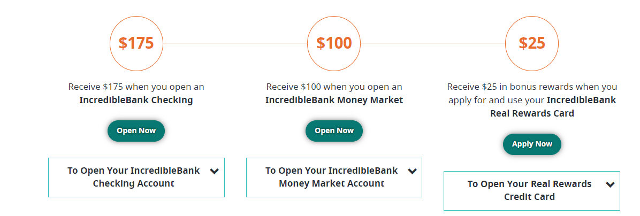Image resolution: width=640 pixels, height=216 pixels.
Task: Click the $25 bonus circle
Action: point(532,43)
